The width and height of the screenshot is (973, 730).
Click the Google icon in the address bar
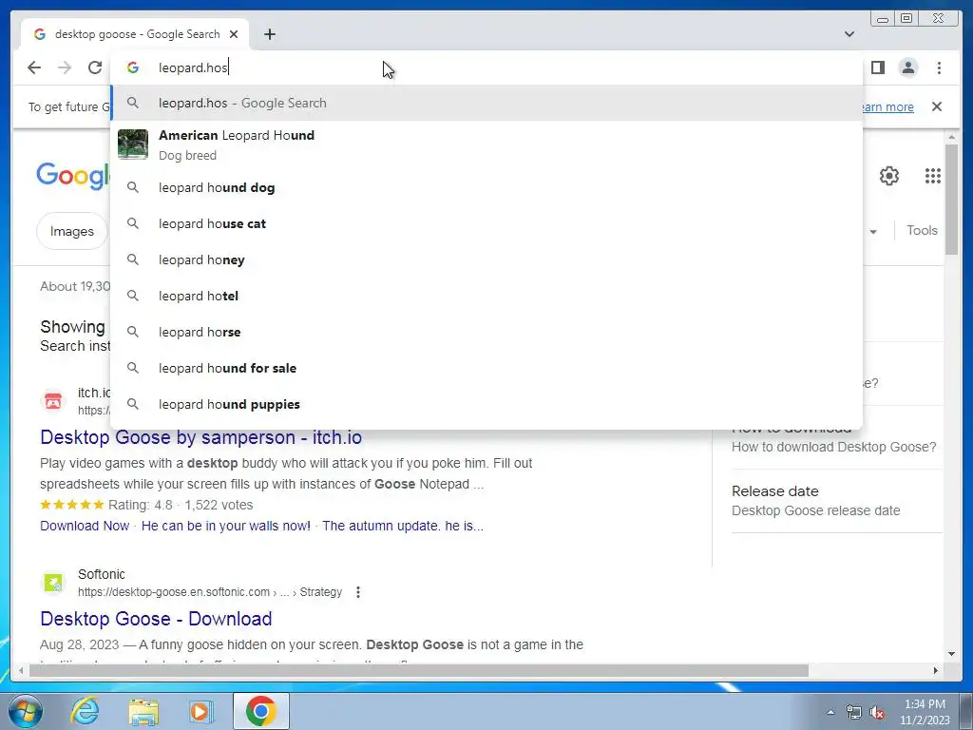coord(133,67)
